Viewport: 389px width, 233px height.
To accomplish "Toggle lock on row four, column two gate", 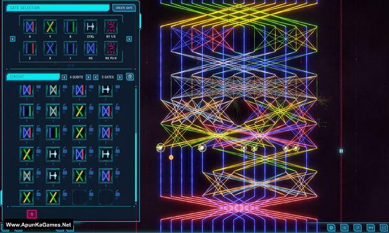I will coord(65,150).
